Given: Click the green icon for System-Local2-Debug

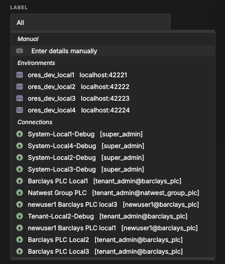Looking at the screenshot, I should [20, 157].
